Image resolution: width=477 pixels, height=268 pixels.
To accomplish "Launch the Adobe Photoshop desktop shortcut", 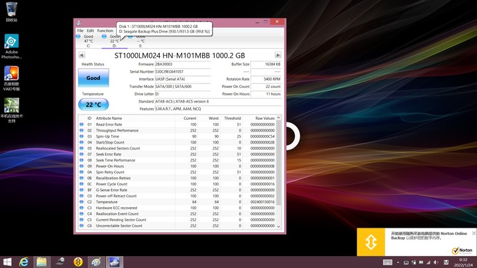I will pos(11,46).
